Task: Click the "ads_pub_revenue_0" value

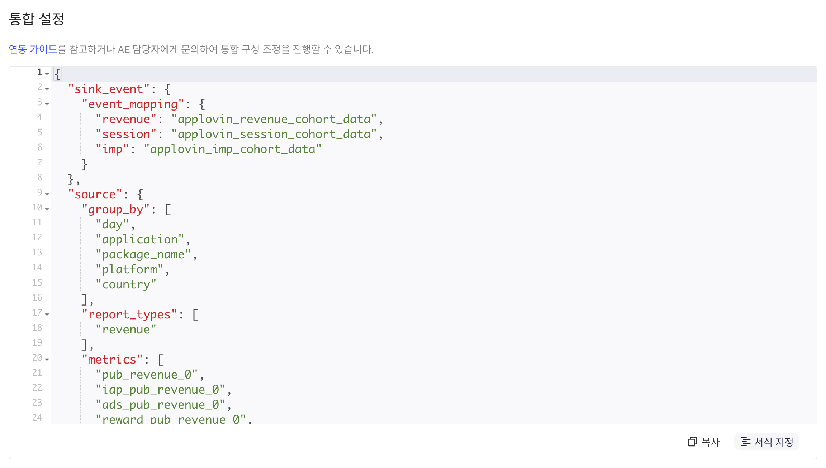Action: (x=160, y=404)
